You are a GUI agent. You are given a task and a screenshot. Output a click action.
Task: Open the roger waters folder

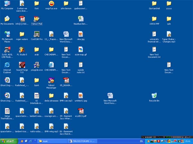pos(22,36)
